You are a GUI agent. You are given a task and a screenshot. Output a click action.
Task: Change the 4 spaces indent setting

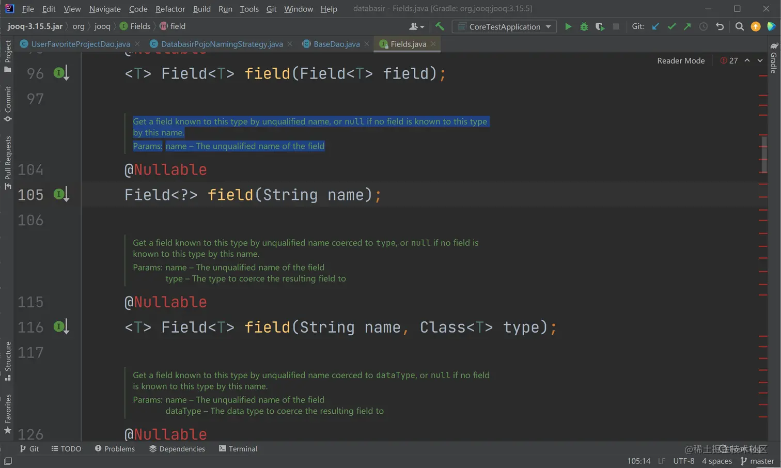point(716,461)
